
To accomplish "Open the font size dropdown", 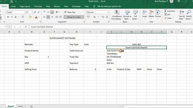I will 32,12.
